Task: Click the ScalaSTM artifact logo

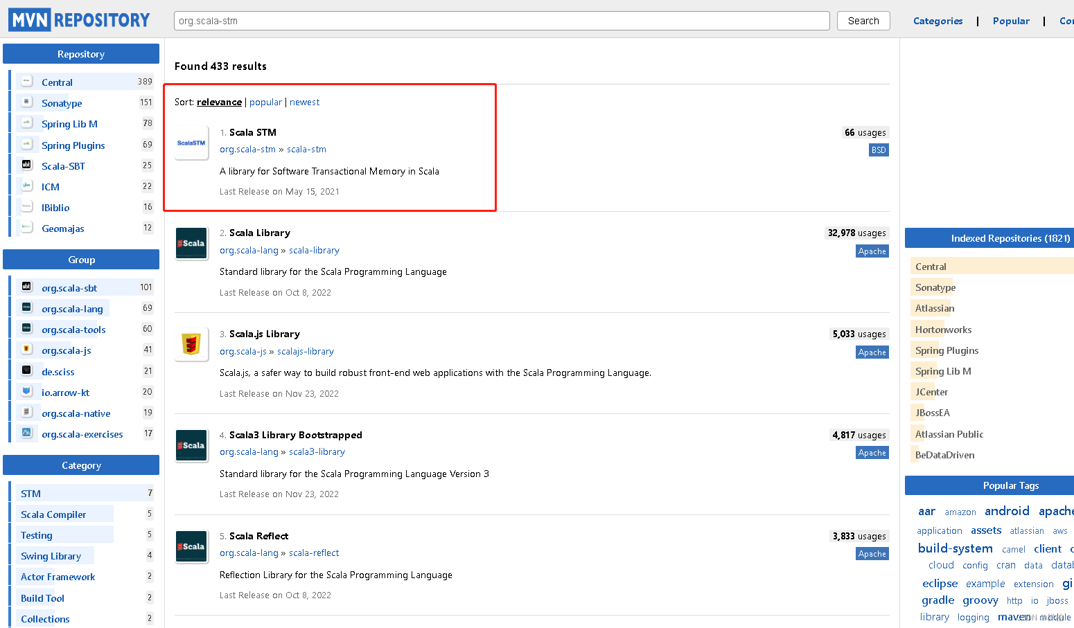Action: click(x=191, y=143)
